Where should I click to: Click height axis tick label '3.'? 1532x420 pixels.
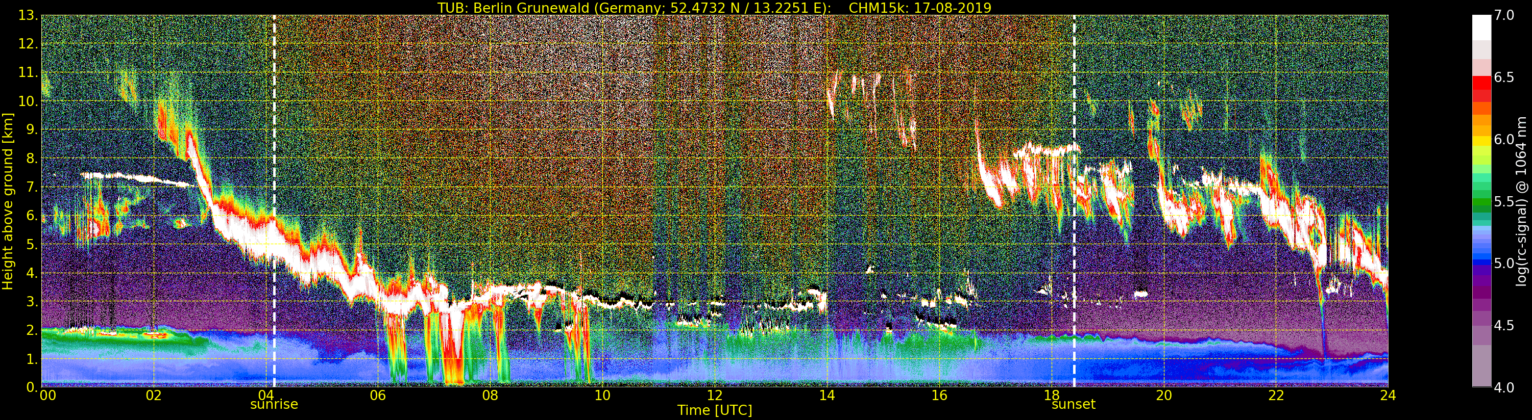[31, 301]
